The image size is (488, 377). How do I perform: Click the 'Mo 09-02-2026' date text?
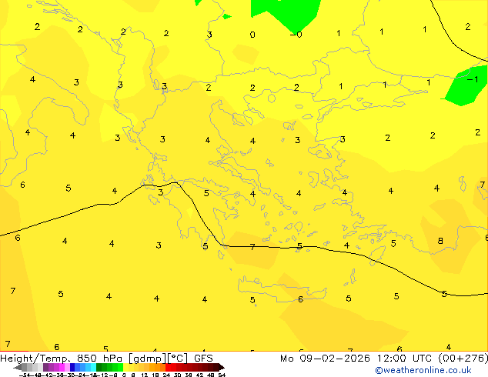pos(325,359)
